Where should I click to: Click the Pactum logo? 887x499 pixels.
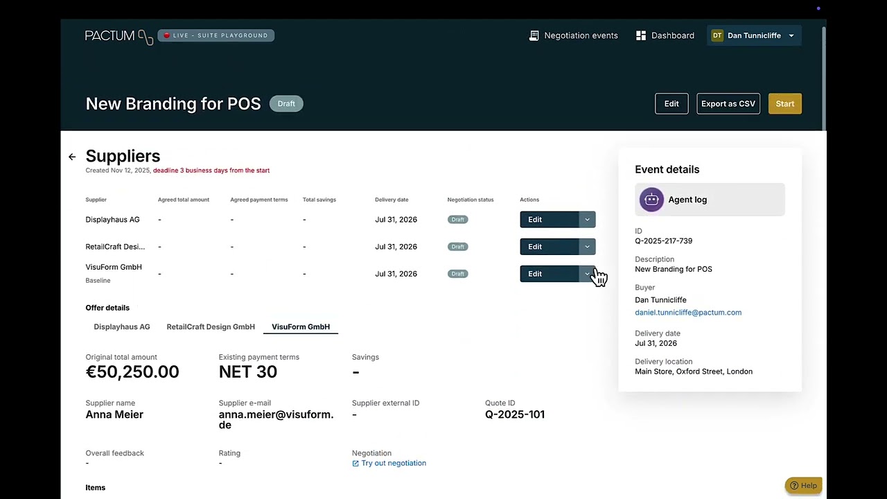[119, 36]
